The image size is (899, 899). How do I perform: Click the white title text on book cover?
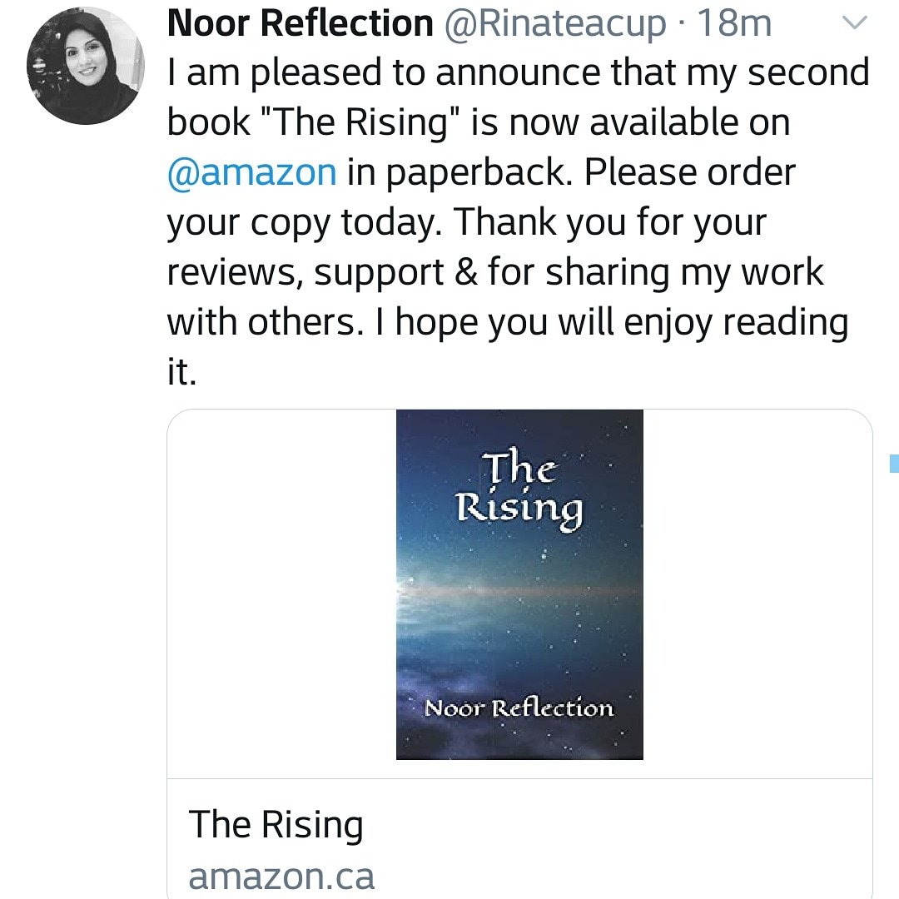pyautogui.click(x=520, y=489)
